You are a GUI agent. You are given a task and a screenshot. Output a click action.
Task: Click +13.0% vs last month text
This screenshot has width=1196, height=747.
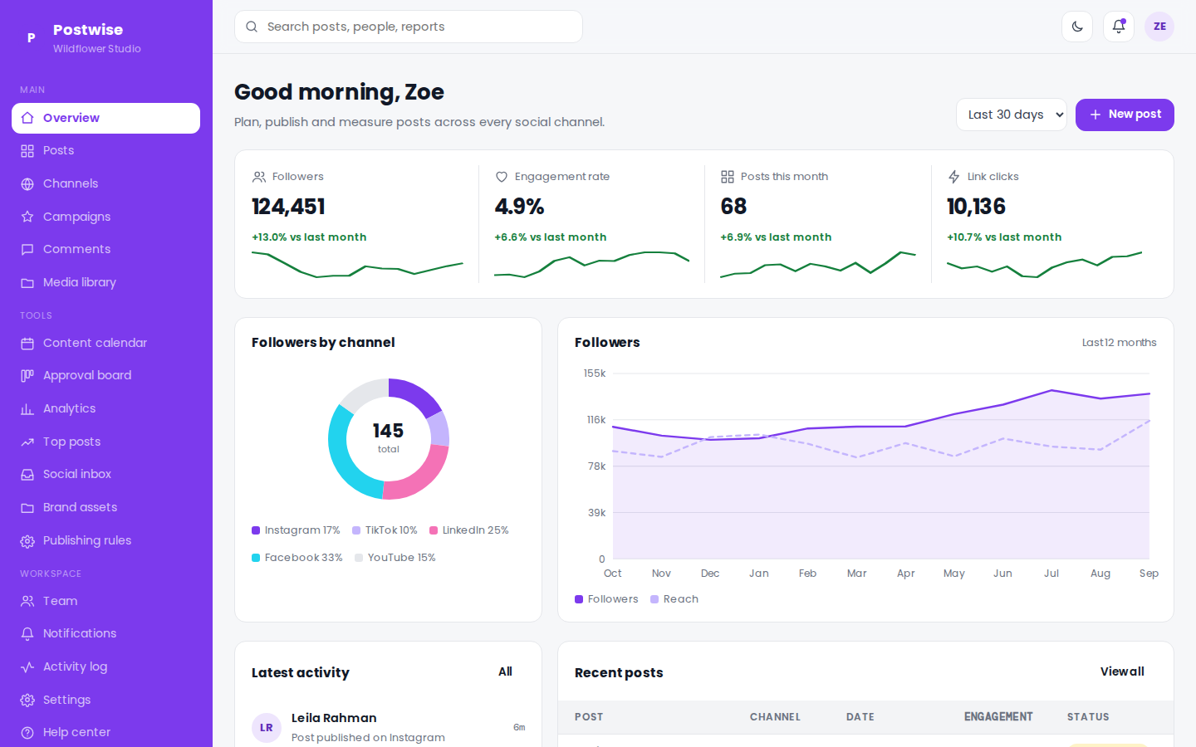(x=309, y=237)
